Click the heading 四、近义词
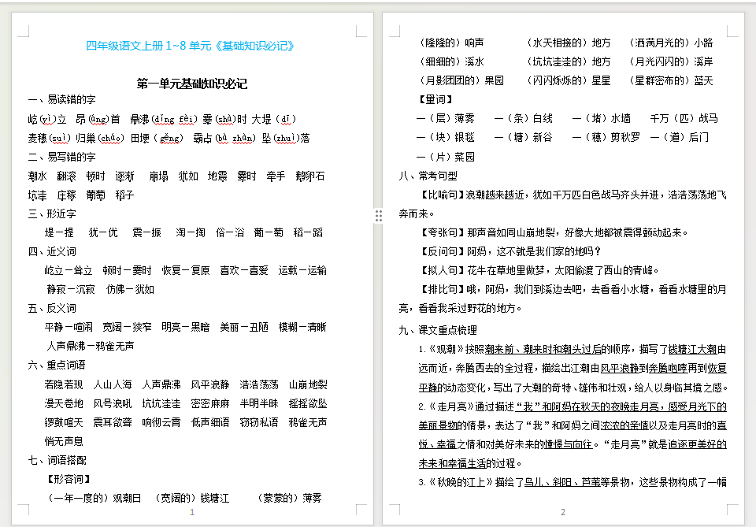The width and height of the screenshot is (756, 527). (52, 251)
